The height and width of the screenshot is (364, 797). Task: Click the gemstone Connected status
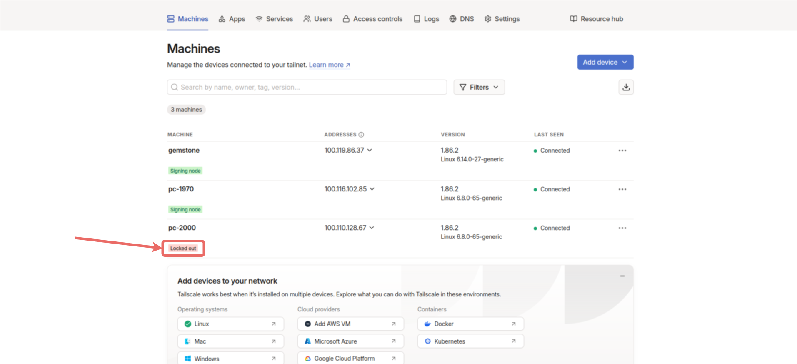552,151
